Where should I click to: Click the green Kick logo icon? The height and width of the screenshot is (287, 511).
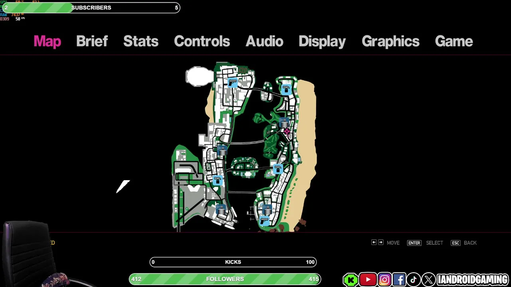click(x=351, y=280)
